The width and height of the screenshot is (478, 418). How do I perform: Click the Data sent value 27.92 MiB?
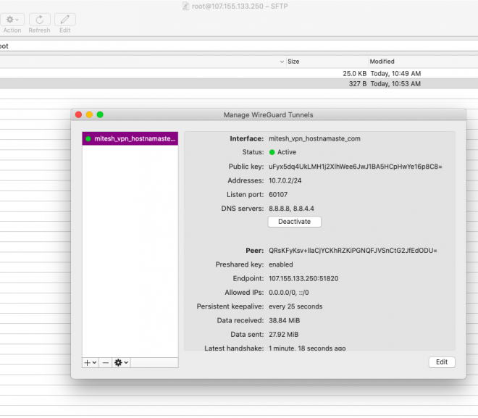(x=283, y=335)
